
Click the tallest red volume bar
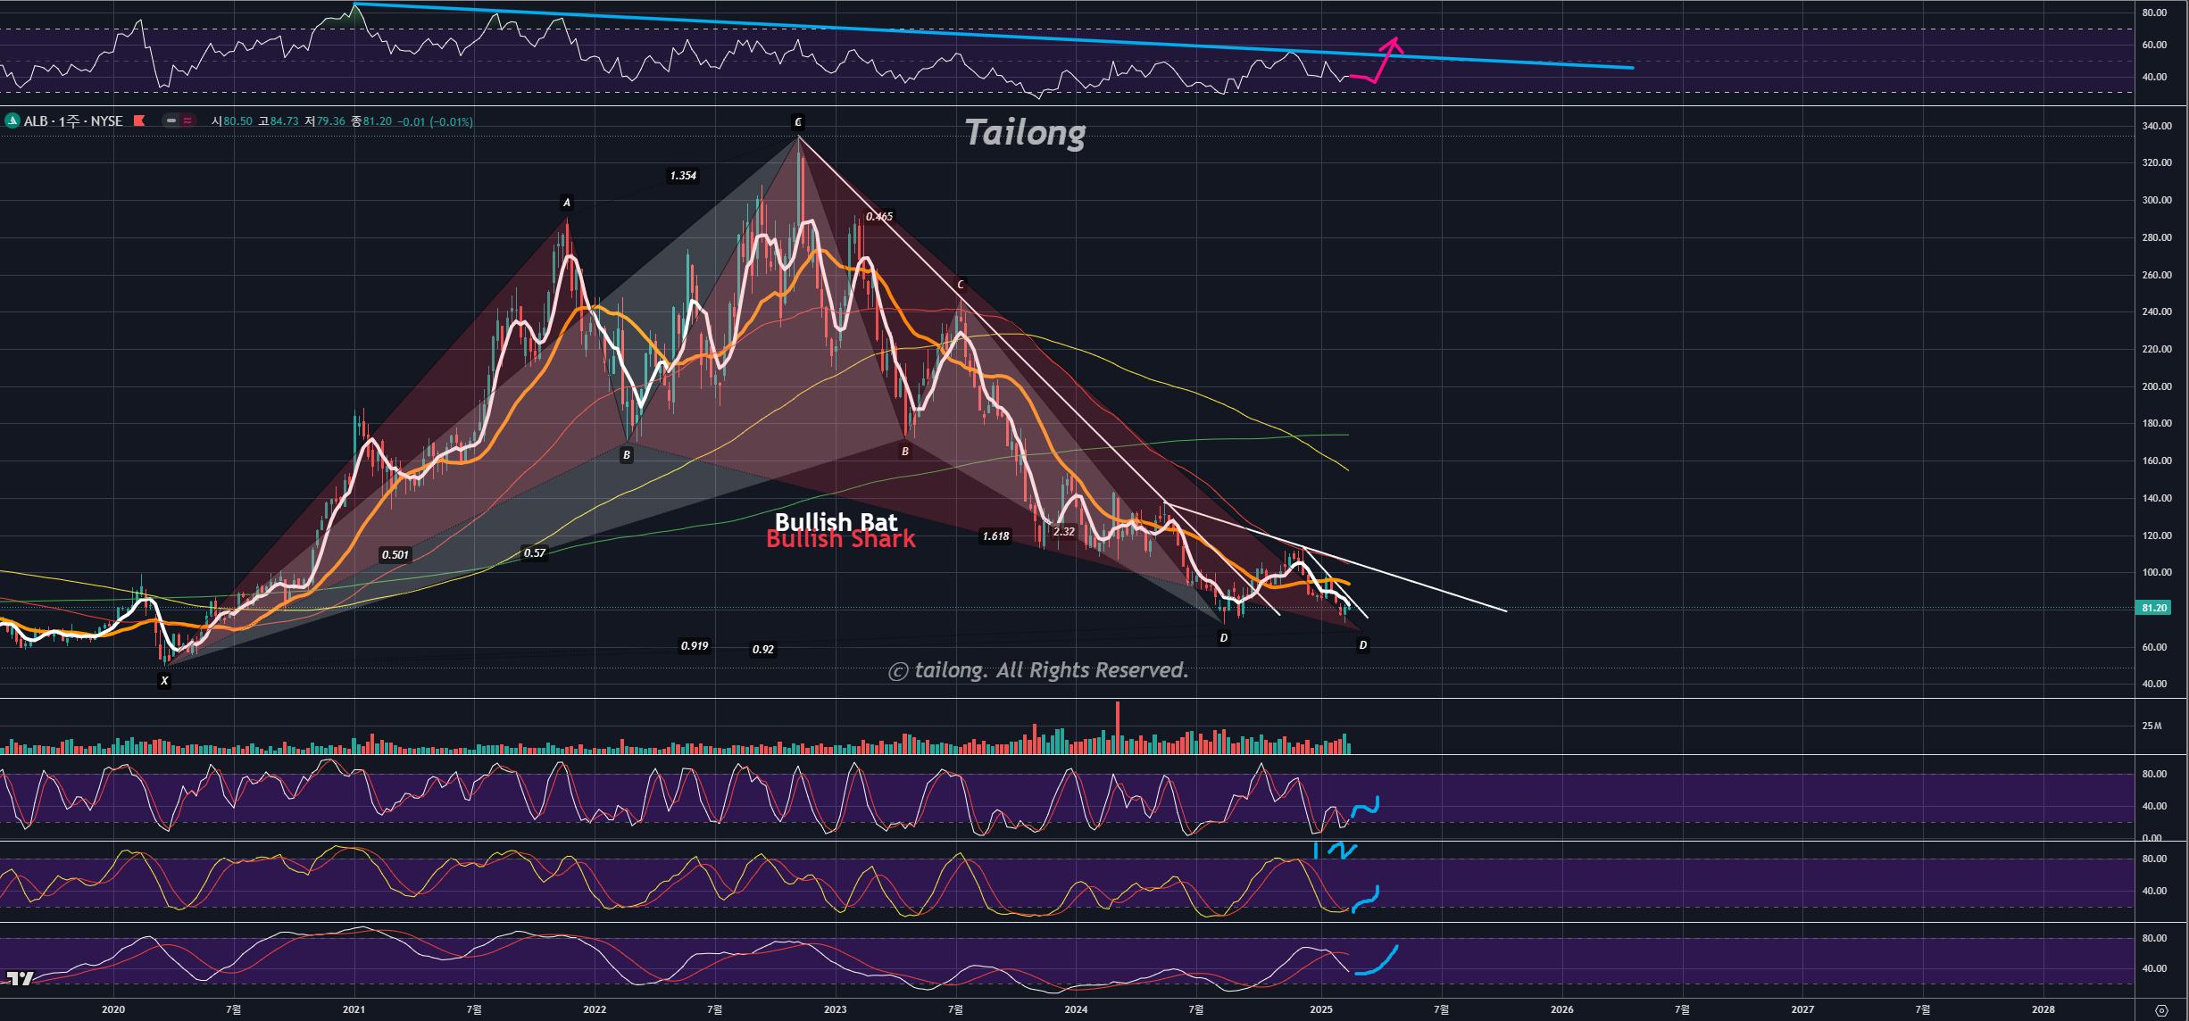pos(1117,726)
